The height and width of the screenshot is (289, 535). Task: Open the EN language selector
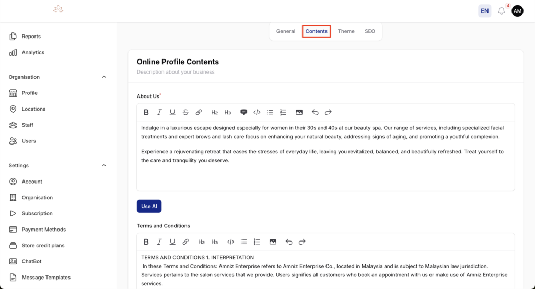click(x=484, y=11)
